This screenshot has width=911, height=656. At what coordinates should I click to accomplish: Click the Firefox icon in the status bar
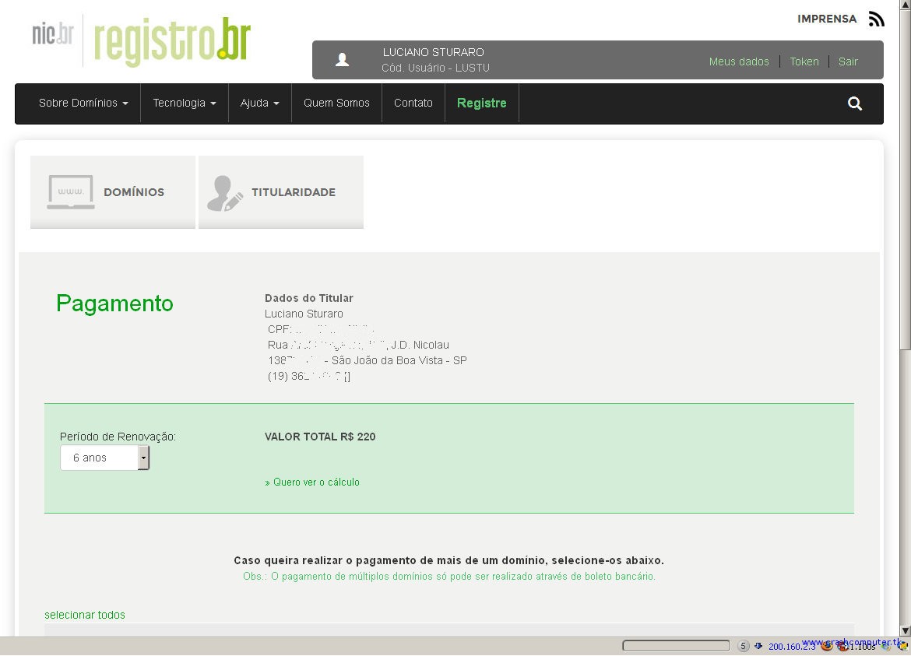[x=826, y=646]
